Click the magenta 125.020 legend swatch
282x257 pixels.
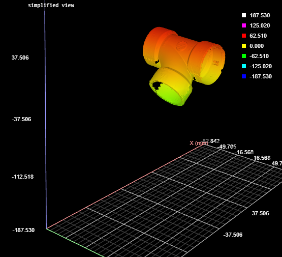[x=244, y=25]
